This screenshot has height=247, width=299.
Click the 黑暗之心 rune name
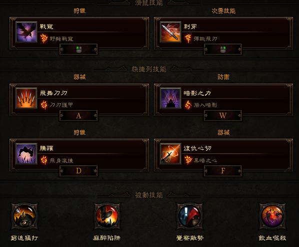tap(205, 160)
